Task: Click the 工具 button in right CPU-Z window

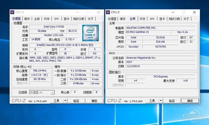Action: click(152, 101)
